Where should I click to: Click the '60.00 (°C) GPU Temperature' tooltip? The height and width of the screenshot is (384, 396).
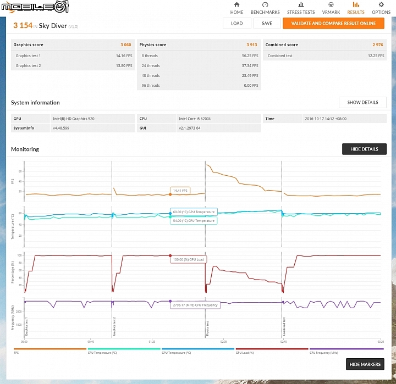click(x=194, y=212)
